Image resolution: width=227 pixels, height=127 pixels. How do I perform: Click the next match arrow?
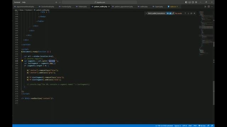[188, 13]
